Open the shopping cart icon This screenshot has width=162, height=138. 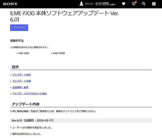pos(134,4)
